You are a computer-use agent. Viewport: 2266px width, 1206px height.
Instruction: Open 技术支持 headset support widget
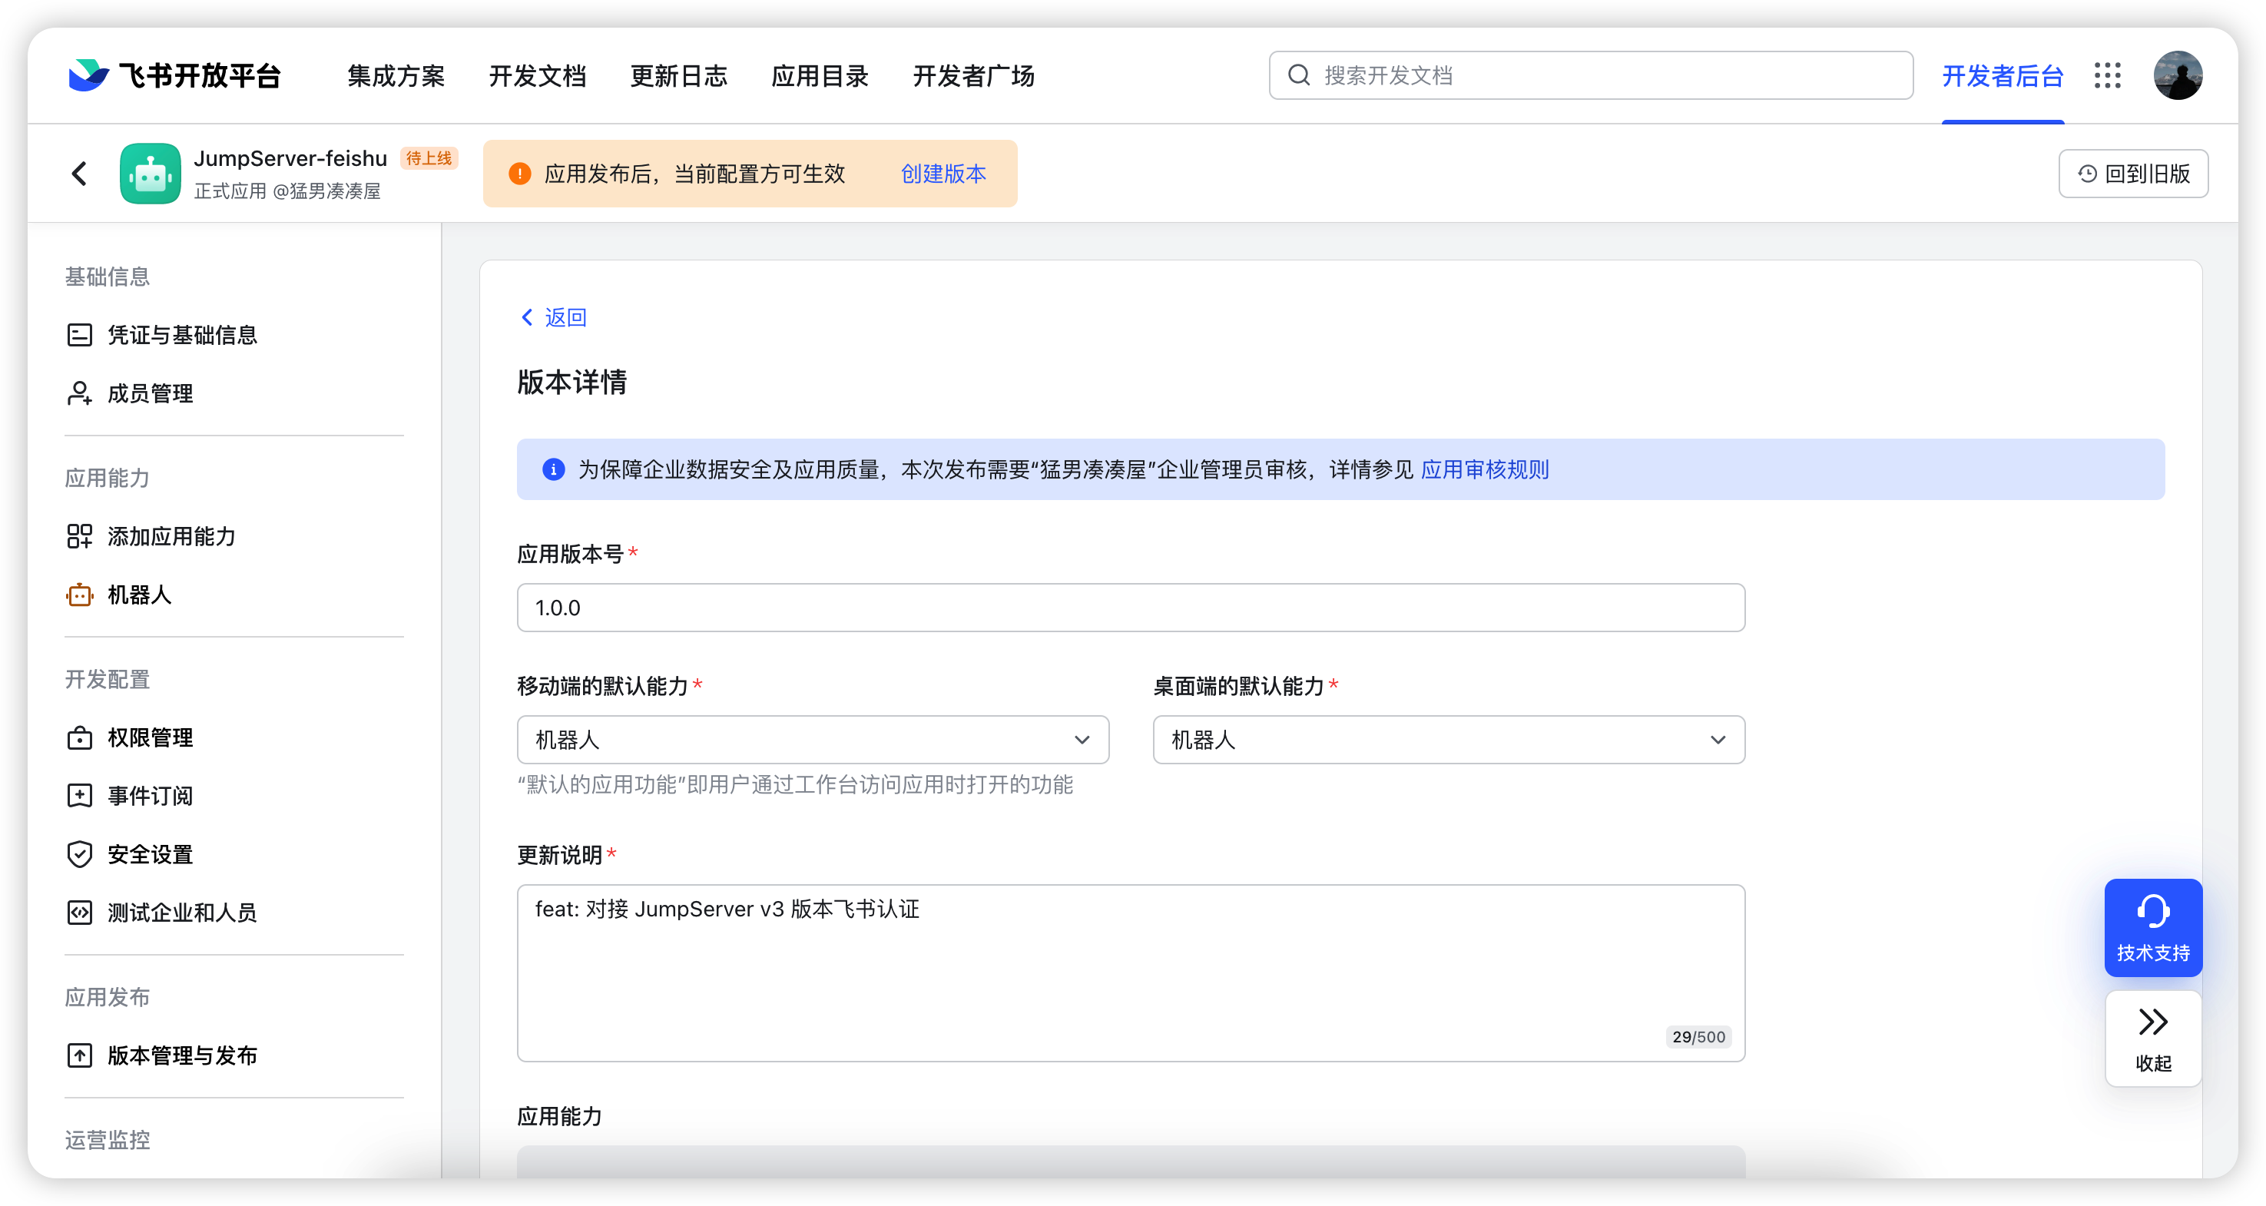pos(2152,928)
